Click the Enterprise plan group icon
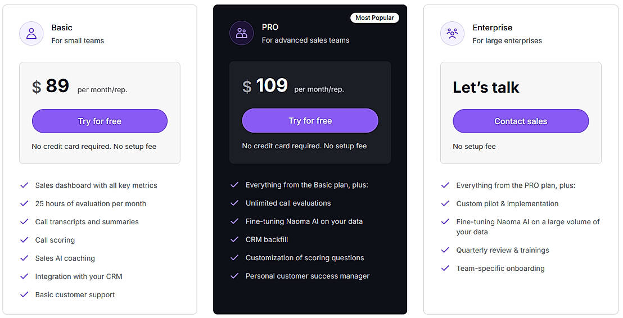Screen dimensions: 623x318 [452, 34]
